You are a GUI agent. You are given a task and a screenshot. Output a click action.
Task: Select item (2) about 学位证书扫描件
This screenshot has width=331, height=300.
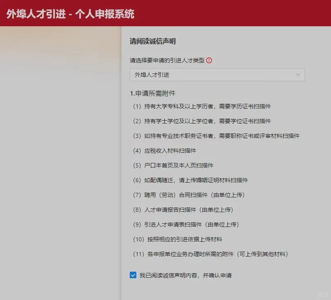point(203,121)
